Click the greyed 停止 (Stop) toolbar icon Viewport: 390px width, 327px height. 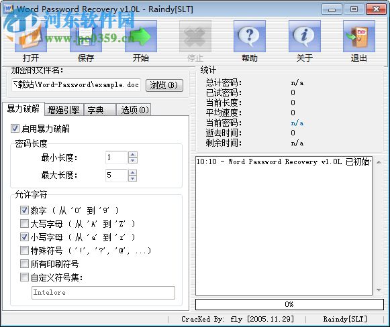click(x=195, y=36)
